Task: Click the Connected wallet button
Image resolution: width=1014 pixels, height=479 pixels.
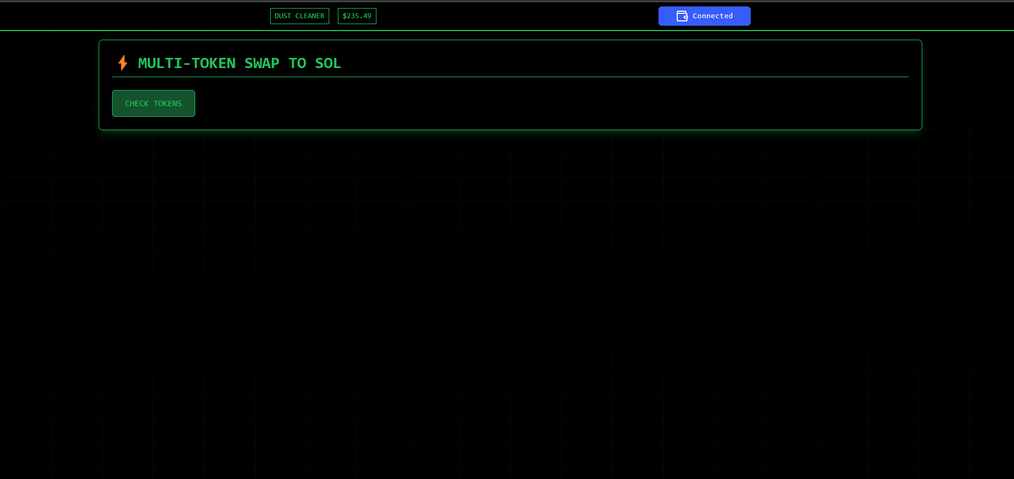Action: click(x=705, y=16)
